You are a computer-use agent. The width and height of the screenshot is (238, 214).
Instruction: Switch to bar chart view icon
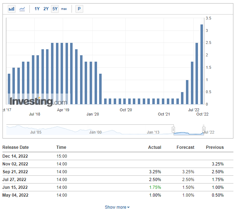[12, 9]
